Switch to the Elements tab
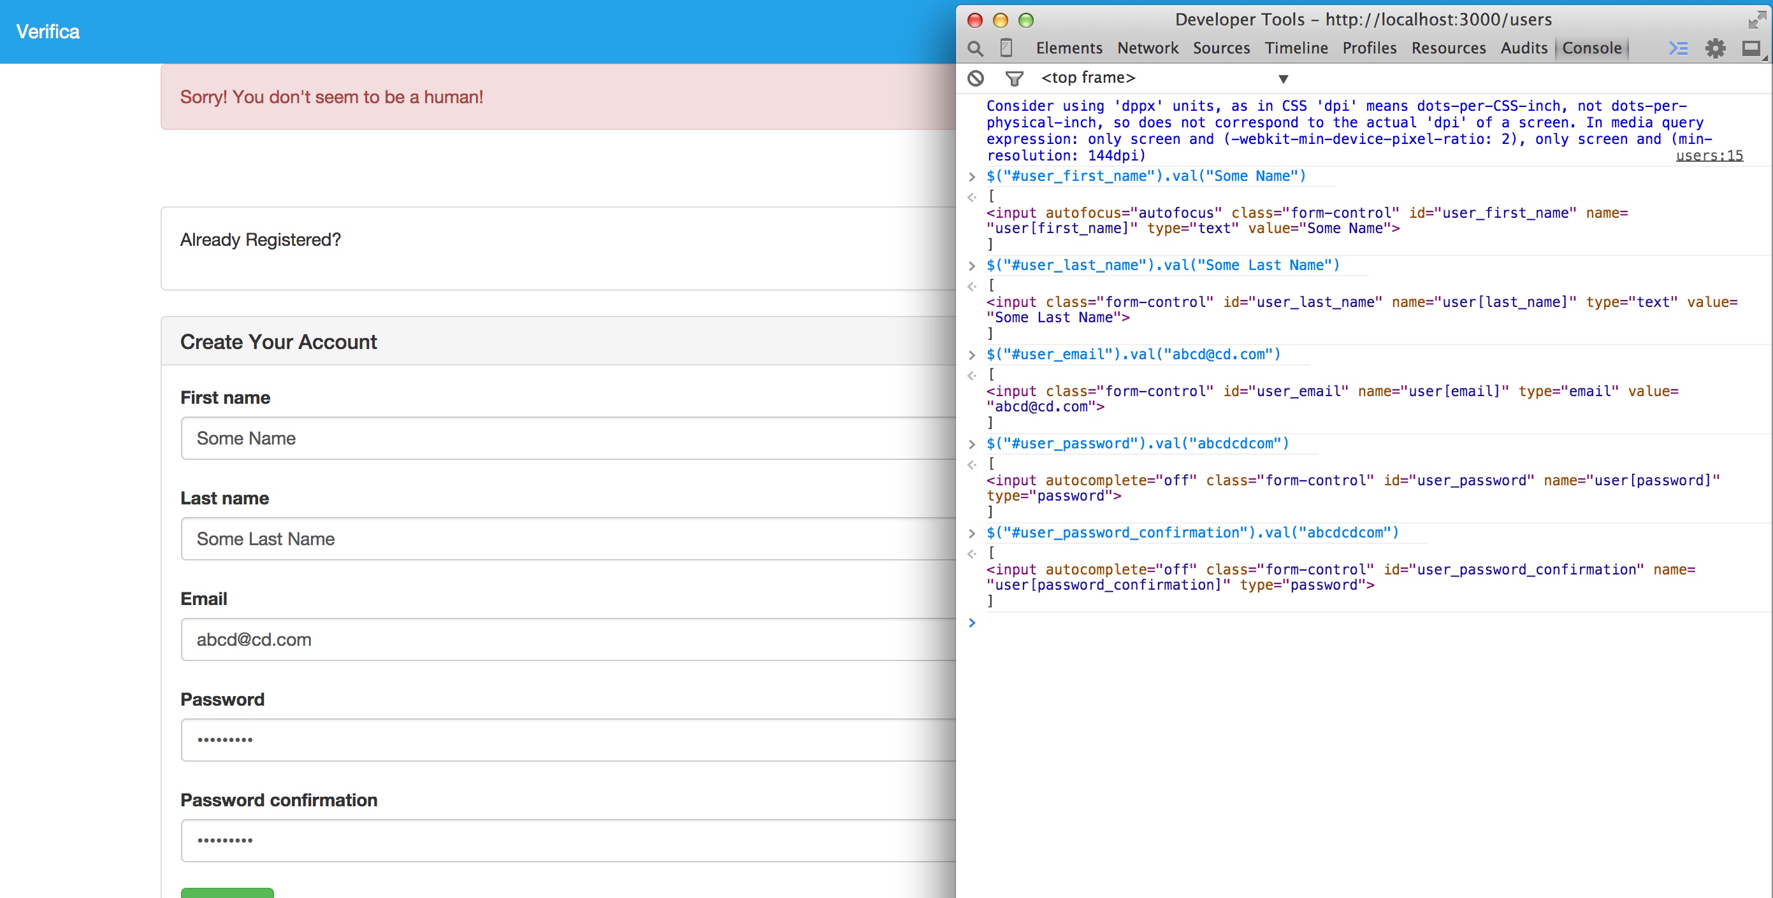 pyautogui.click(x=1068, y=48)
